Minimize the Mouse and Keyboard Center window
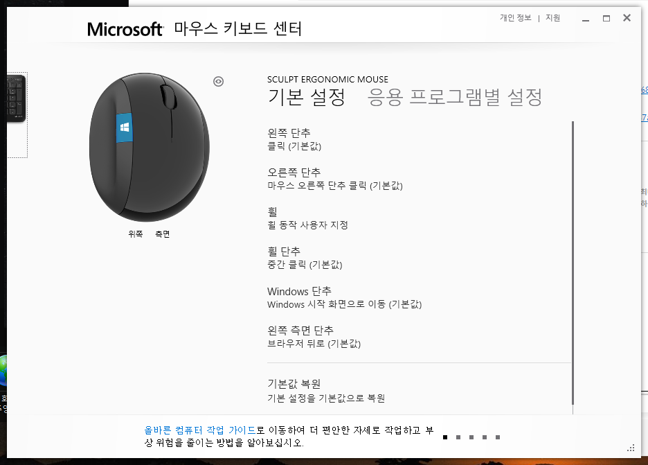This screenshot has width=648, height=465. (x=586, y=19)
